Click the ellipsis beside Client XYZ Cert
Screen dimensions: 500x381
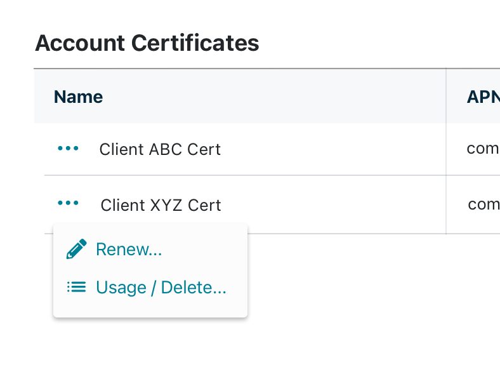coord(68,203)
